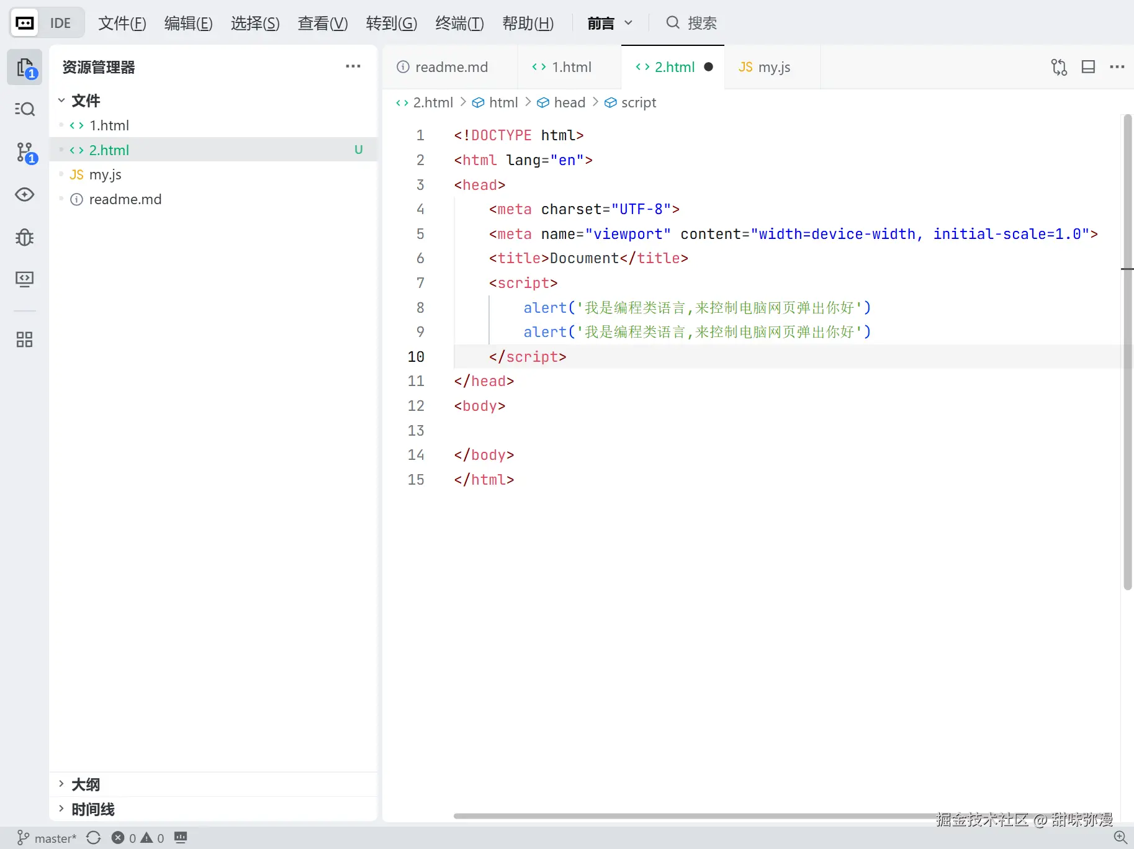Open the 选择(S) menu
Viewport: 1134px width, 849px height.
point(255,23)
